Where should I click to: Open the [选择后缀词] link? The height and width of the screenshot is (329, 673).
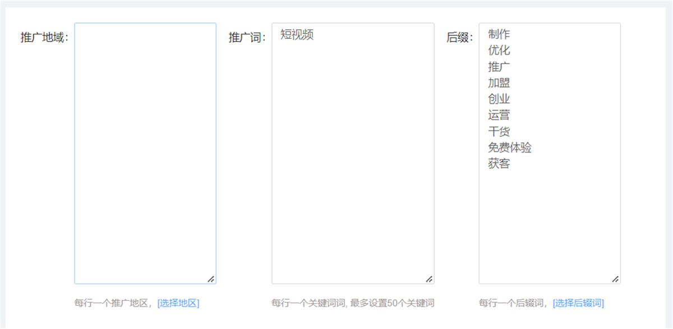click(578, 303)
